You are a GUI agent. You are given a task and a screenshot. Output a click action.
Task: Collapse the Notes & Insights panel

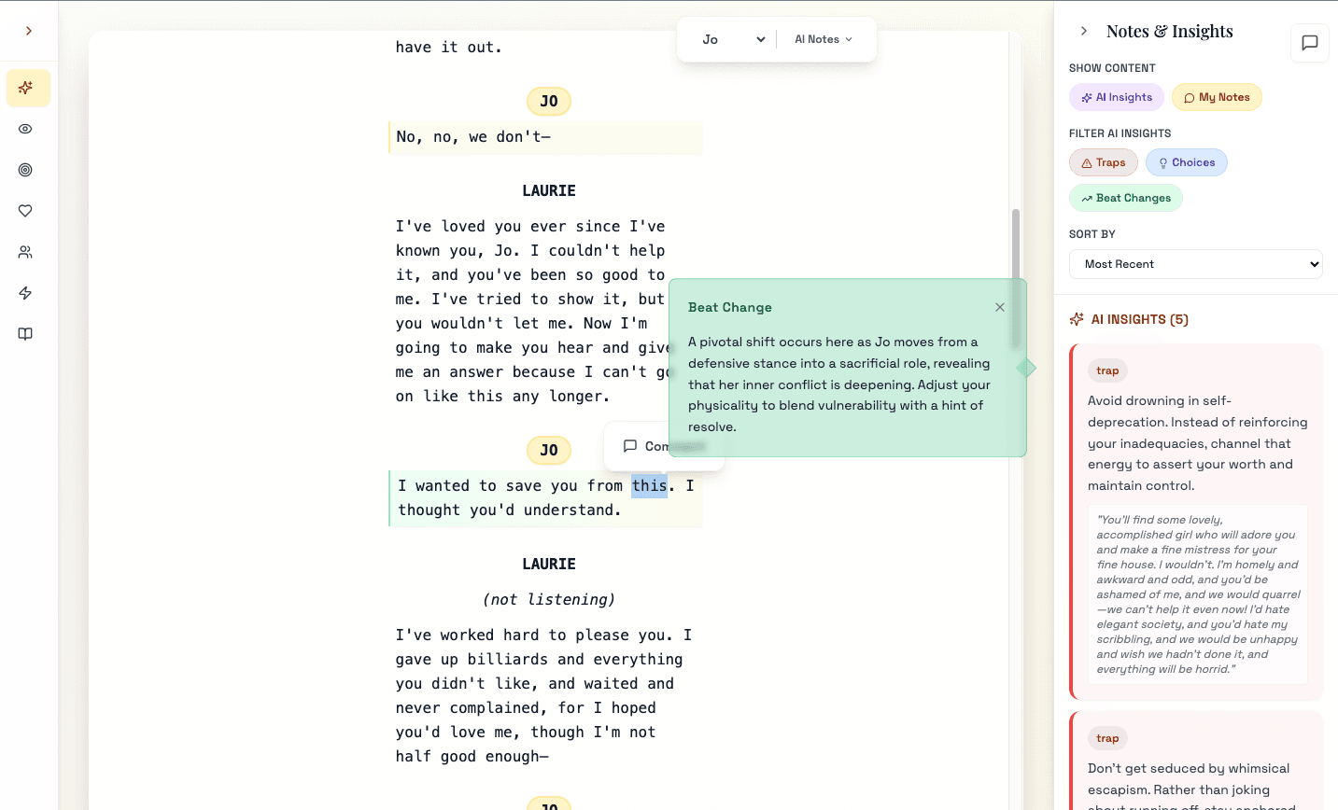click(1083, 31)
